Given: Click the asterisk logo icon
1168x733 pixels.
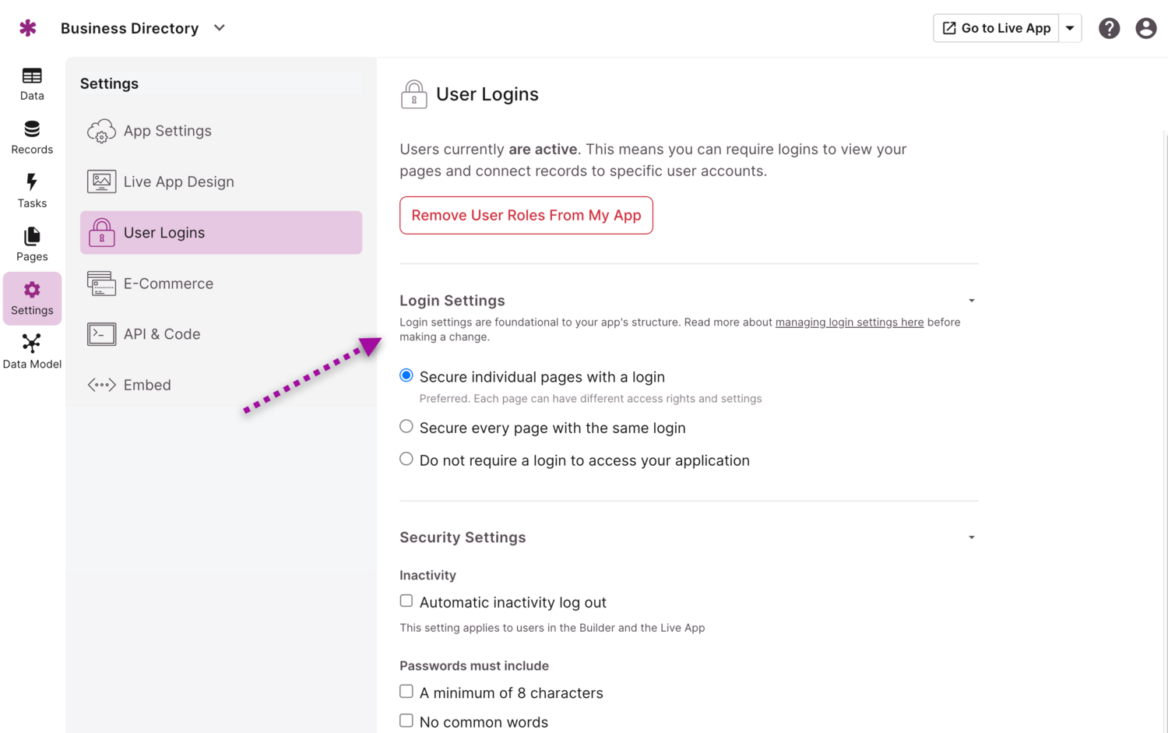Looking at the screenshot, I should click(28, 28).
